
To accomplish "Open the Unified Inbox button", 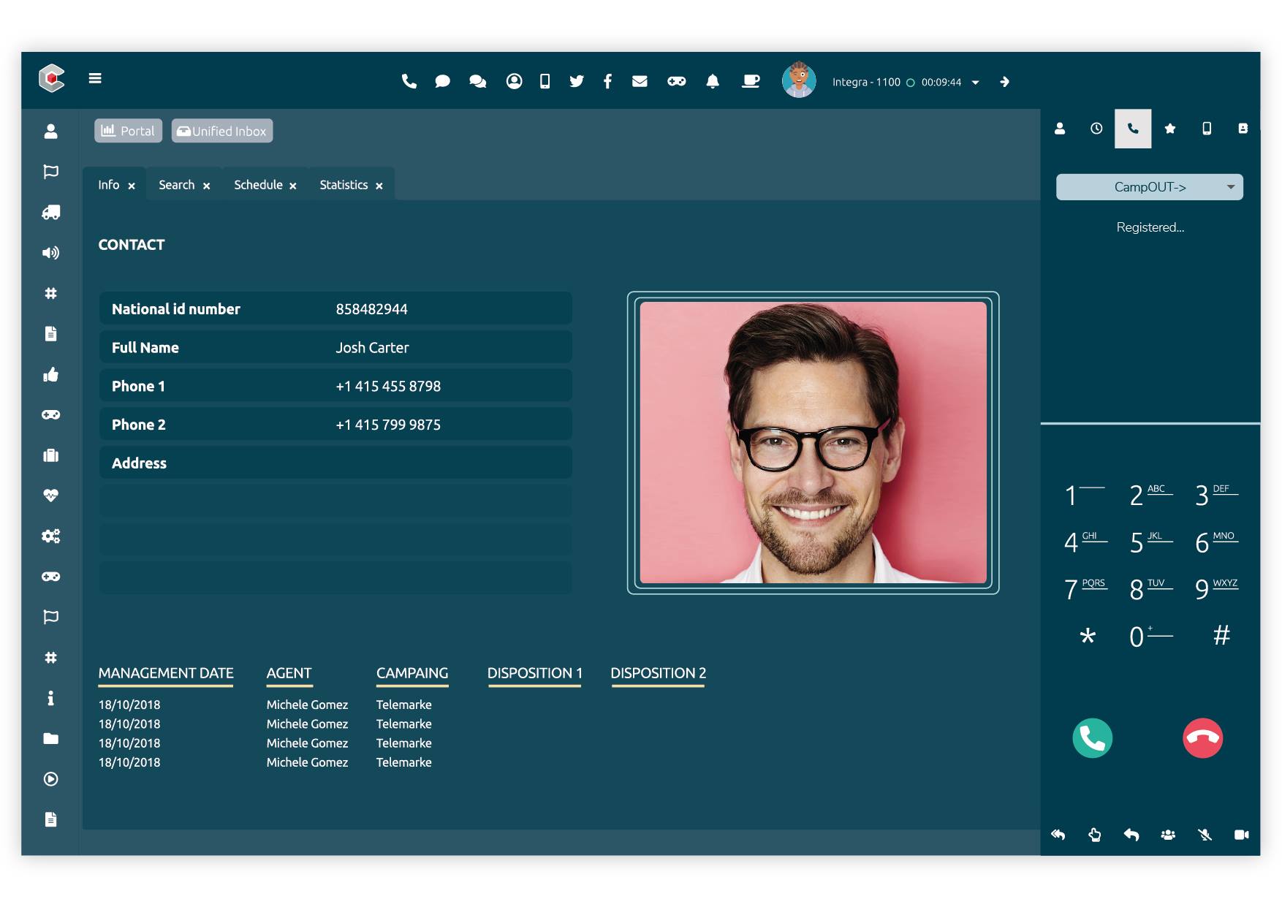I will point(222,131).
